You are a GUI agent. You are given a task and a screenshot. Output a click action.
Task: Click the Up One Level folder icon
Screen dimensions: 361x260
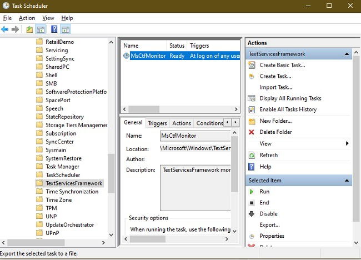(x=29, y=29)
